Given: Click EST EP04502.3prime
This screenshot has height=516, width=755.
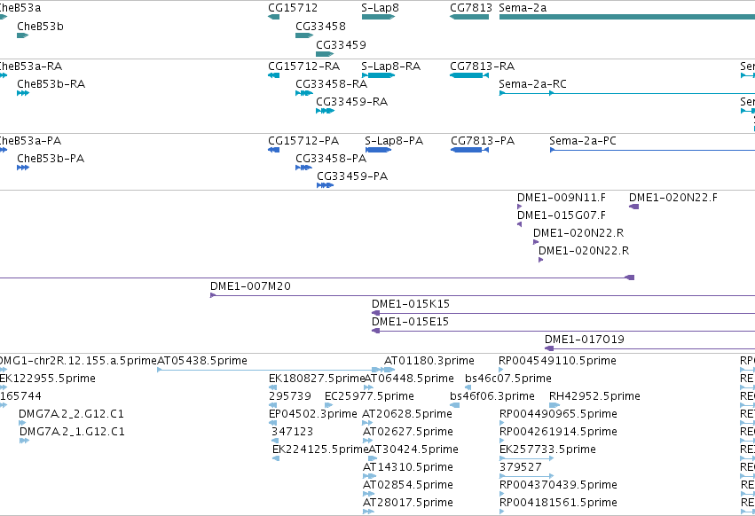Looking at the screenshot, I should pos(313,414).
